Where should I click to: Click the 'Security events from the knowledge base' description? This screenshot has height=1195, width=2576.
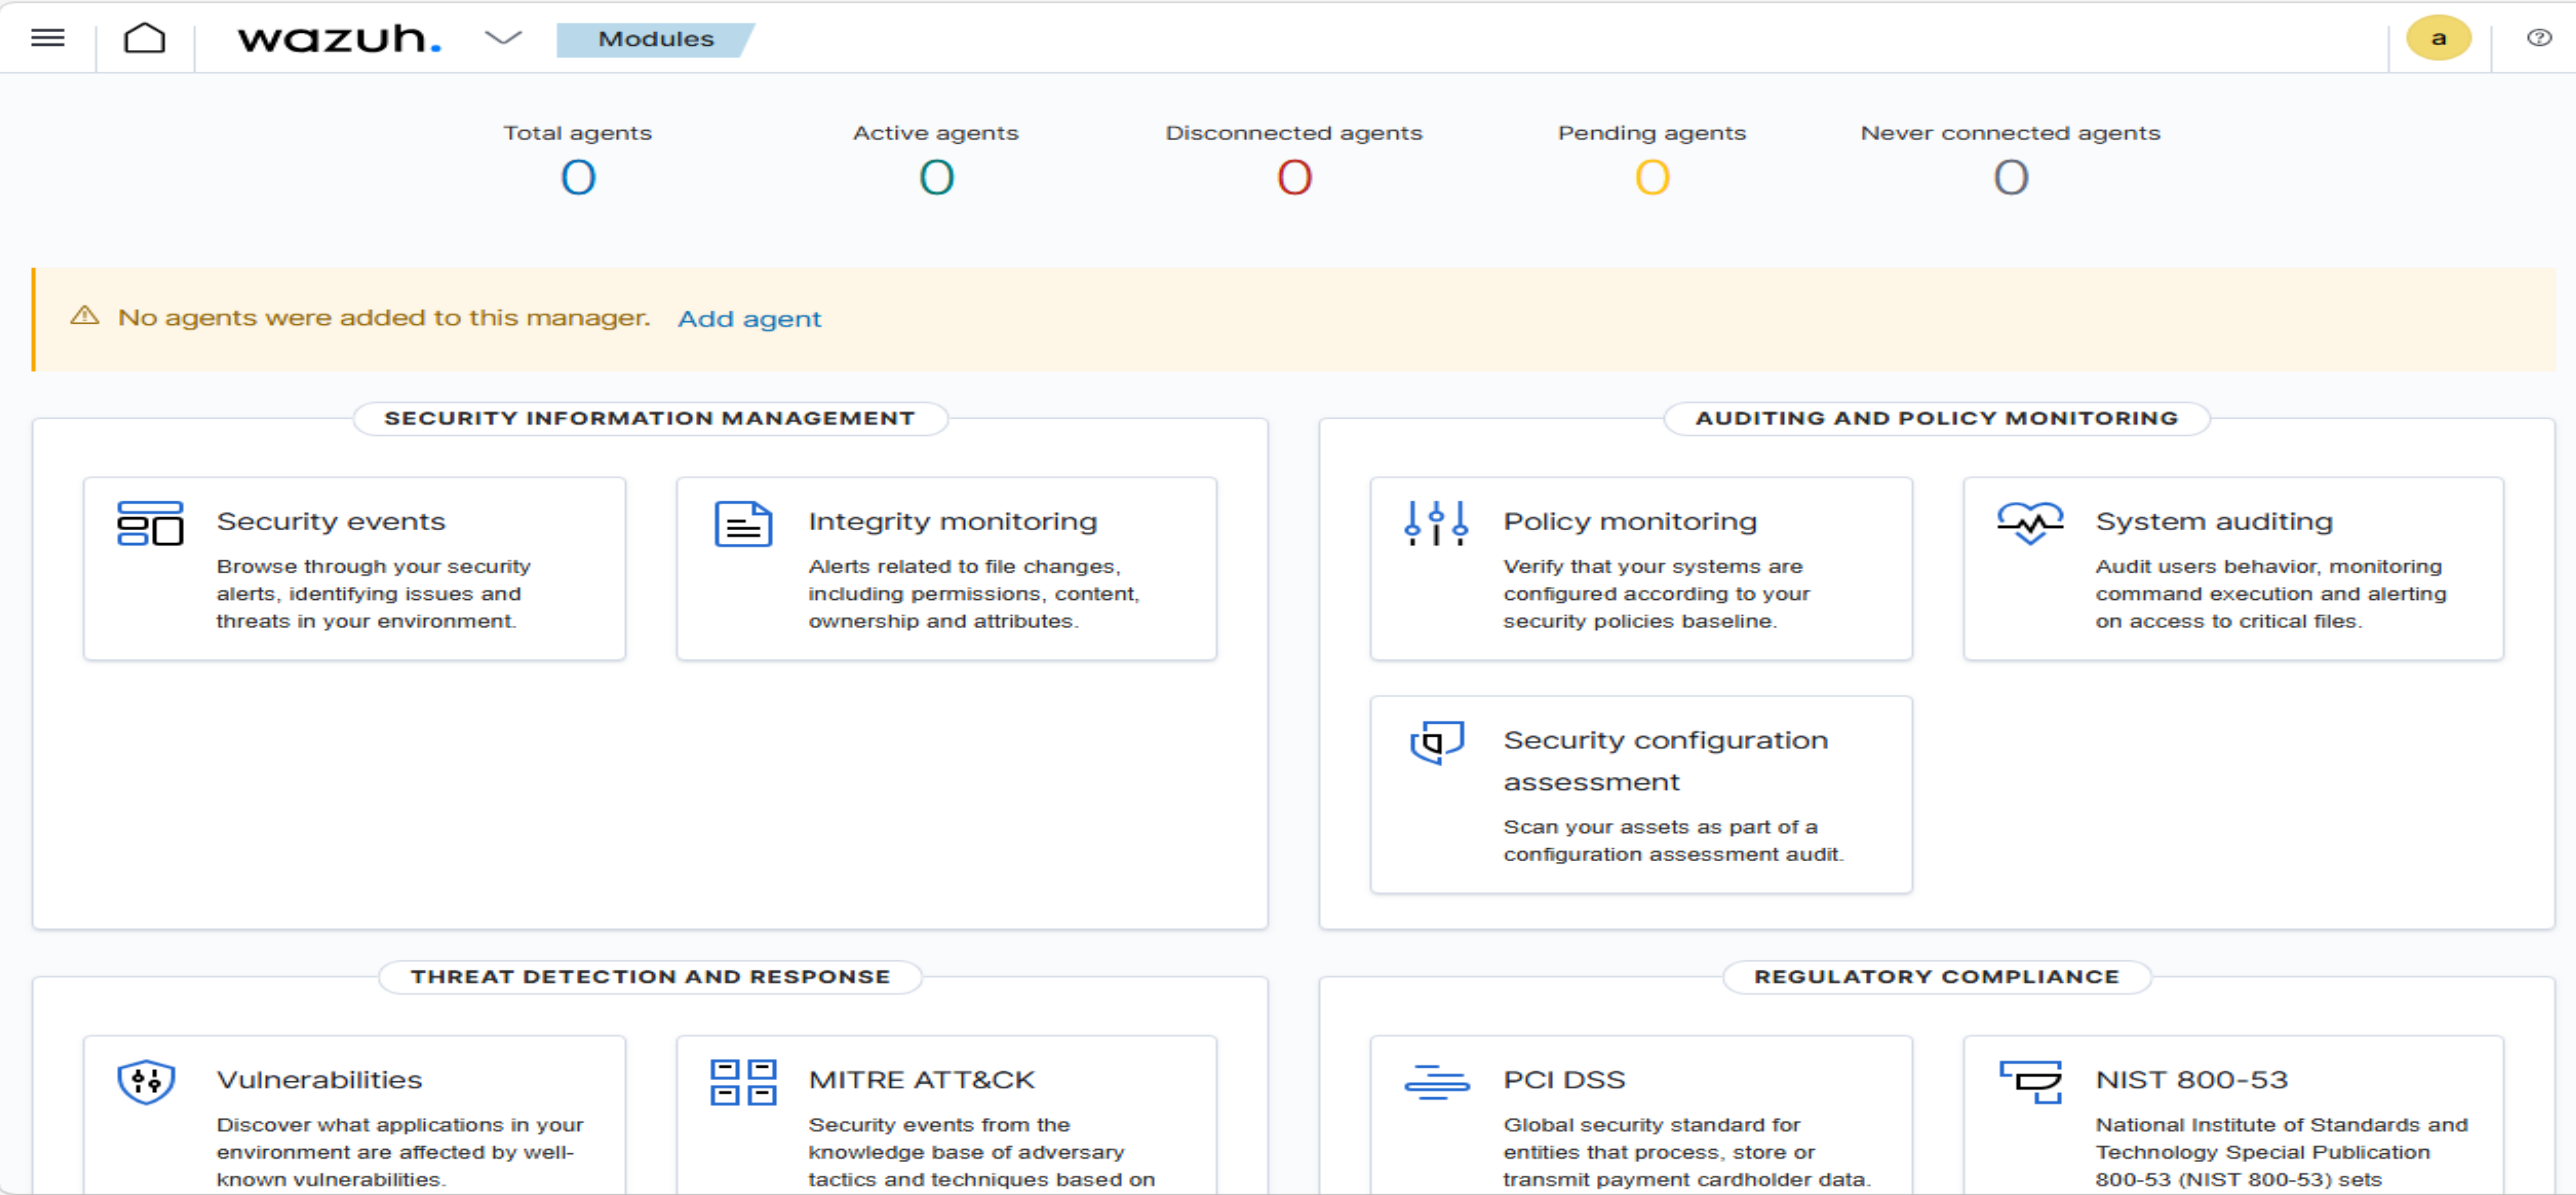pos(982,1153)
